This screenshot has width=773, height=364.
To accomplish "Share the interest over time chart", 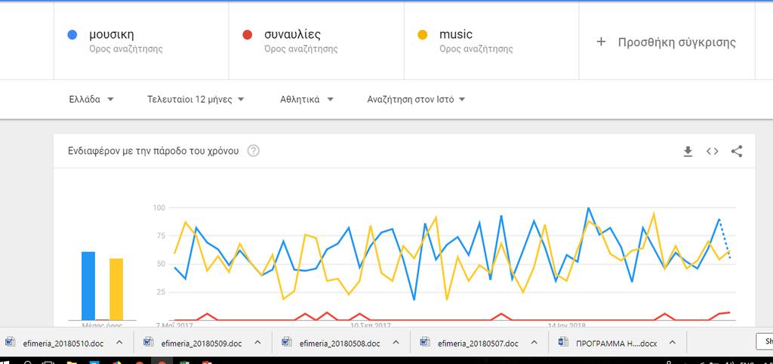I will point(737,152).
